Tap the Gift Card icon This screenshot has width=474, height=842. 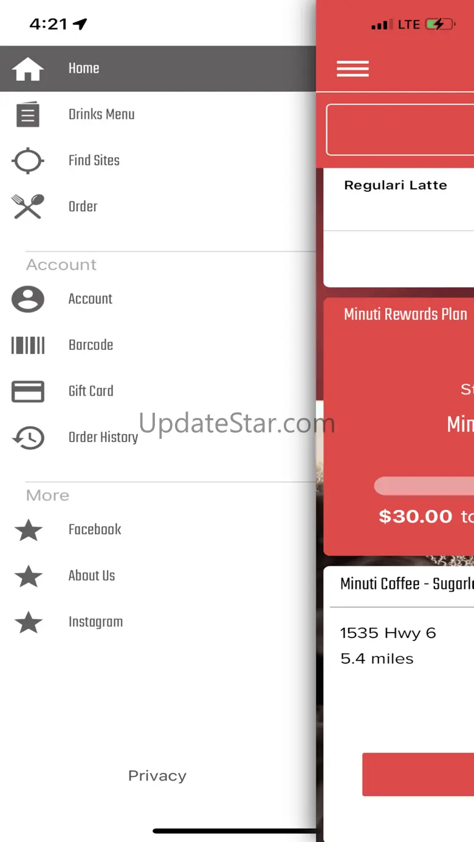coord(28,392)
